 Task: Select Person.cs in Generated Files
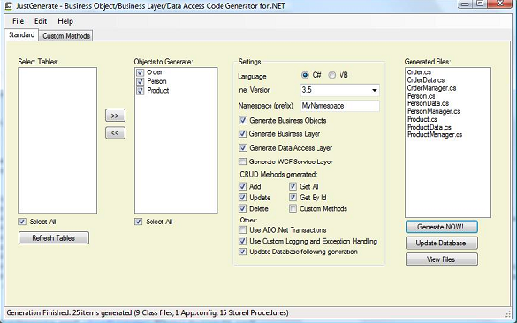421,96
